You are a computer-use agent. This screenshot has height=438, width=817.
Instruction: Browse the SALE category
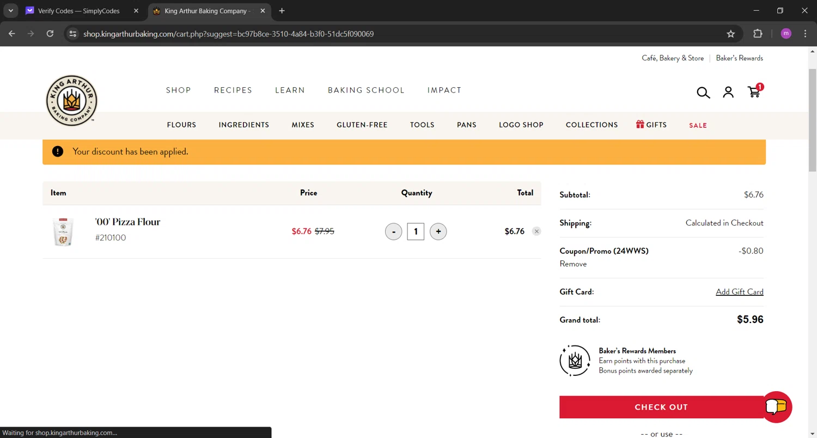[698, 125]
